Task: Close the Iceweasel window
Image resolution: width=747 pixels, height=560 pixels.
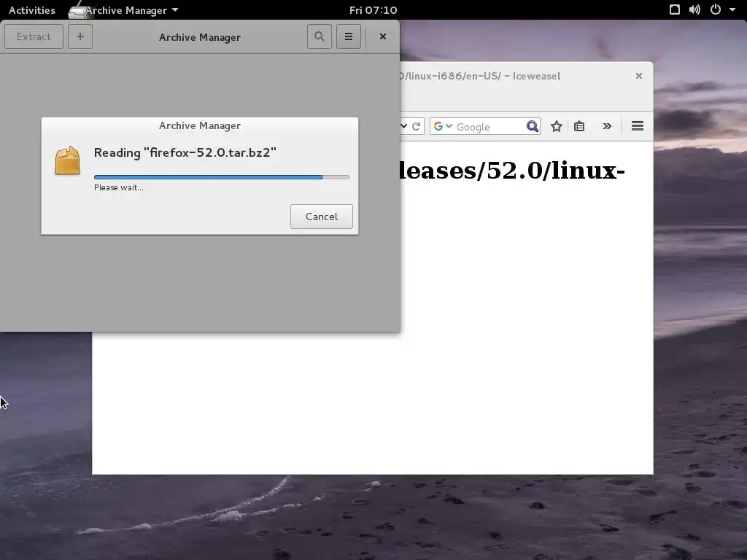Action: 639,76
